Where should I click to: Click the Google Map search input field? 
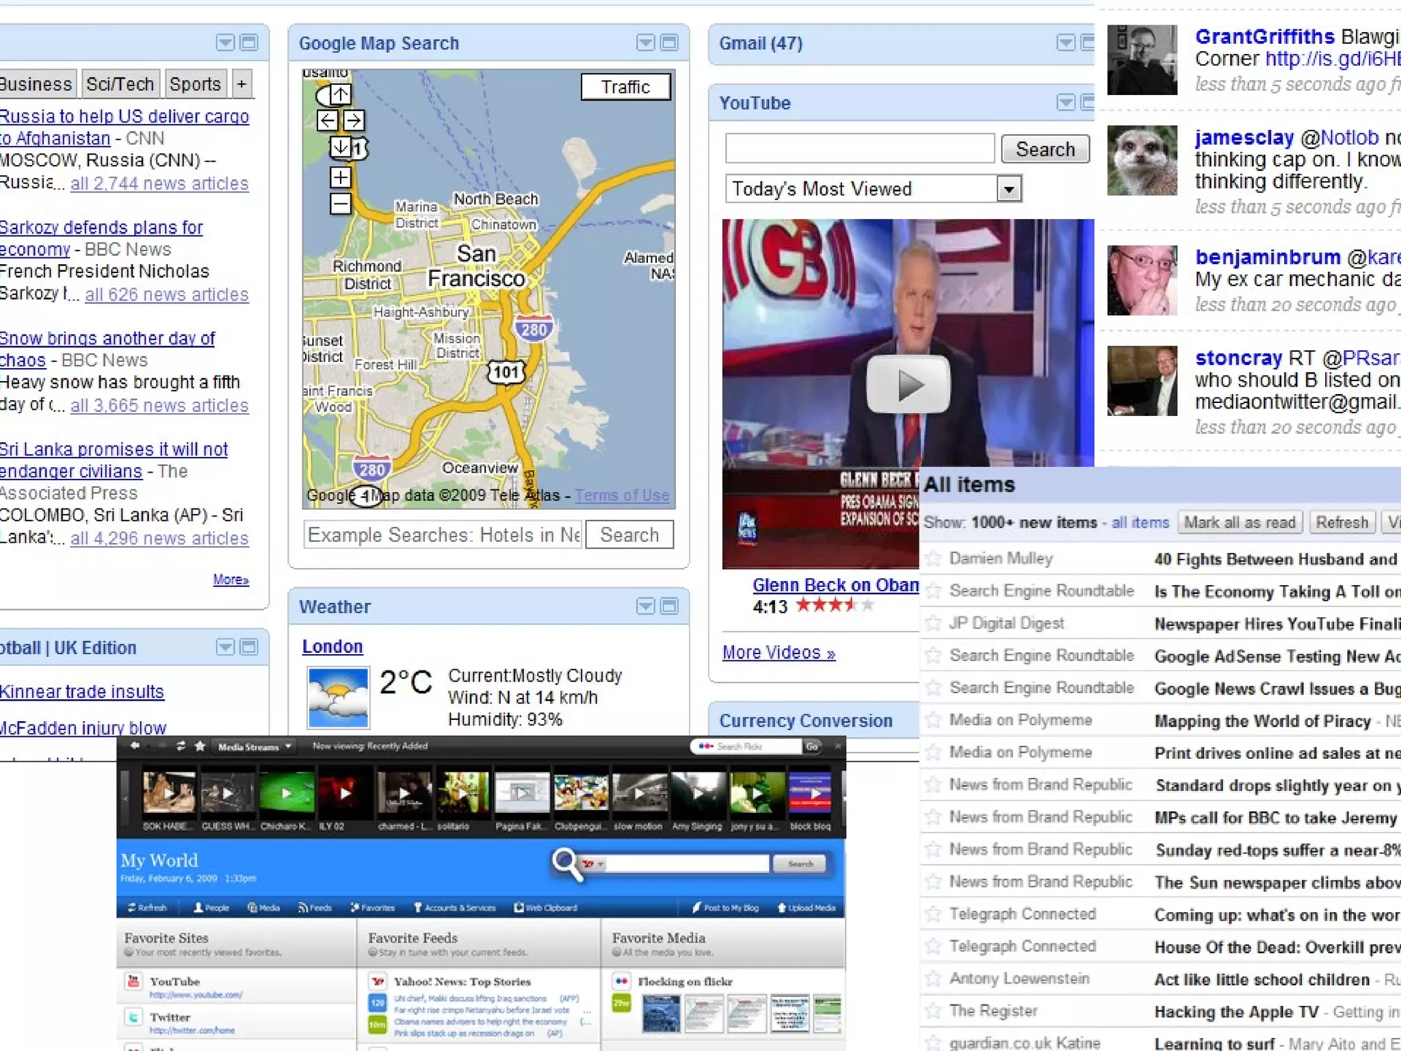(443, 535)
